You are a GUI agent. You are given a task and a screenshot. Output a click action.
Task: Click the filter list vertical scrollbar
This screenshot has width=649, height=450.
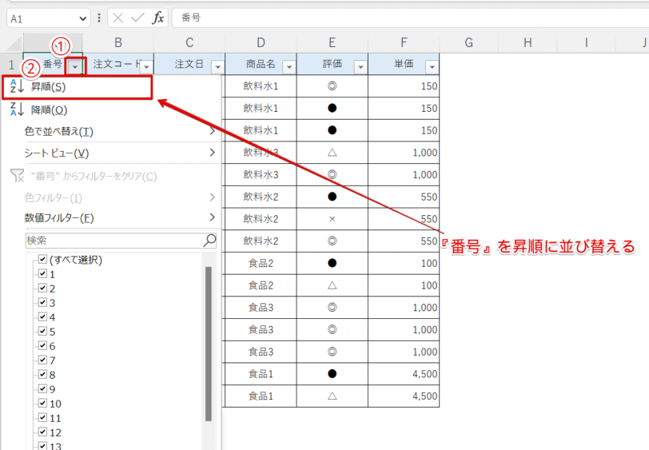tap(208, 344)
